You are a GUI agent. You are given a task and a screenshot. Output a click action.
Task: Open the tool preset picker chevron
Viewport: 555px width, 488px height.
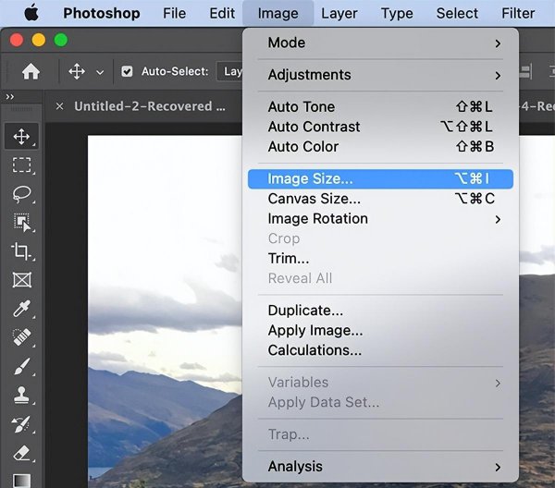[x=100, y=72]
